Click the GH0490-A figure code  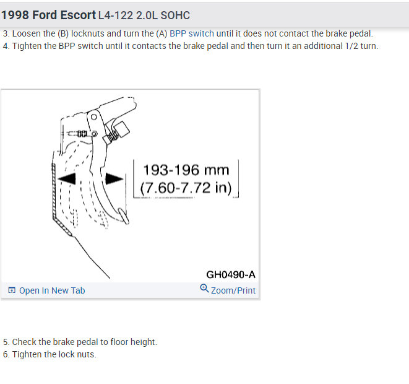[230, 274]
